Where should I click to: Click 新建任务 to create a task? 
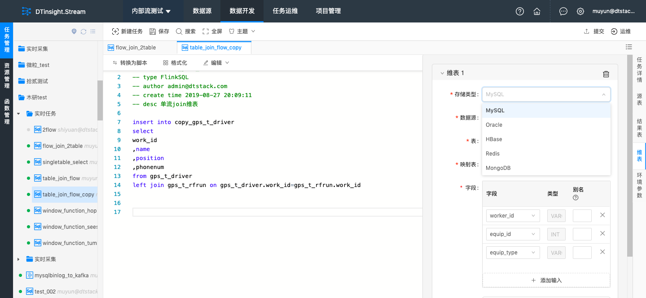point(127,31)
